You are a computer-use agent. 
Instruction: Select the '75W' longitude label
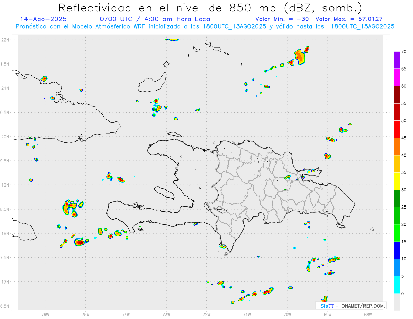point(86,315)
